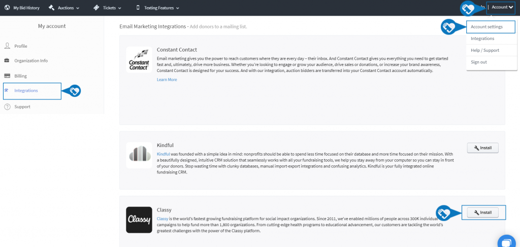The image size is (520, 247).
Task: Click the briefcase icon beside Organization Info
Action: (7, 60)
